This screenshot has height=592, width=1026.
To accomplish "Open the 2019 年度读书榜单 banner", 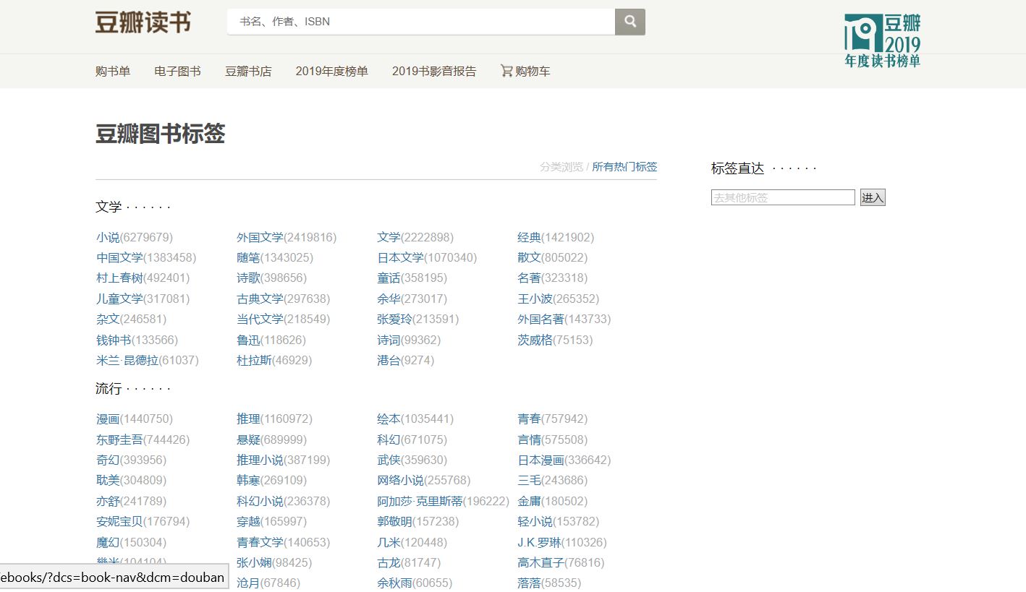I will coord(882,41).
